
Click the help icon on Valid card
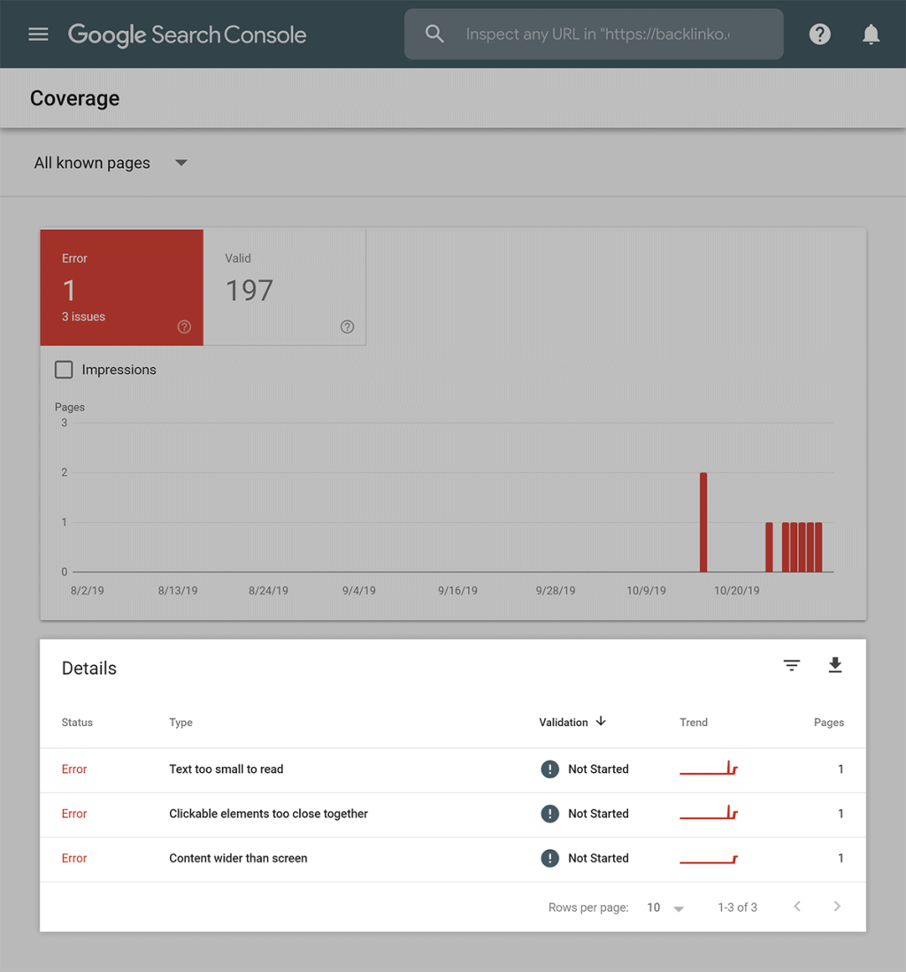coord(347,327)
